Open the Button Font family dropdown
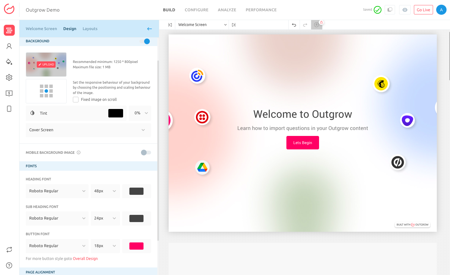This screenshot has height=275, width=450. tap(57, 246)
